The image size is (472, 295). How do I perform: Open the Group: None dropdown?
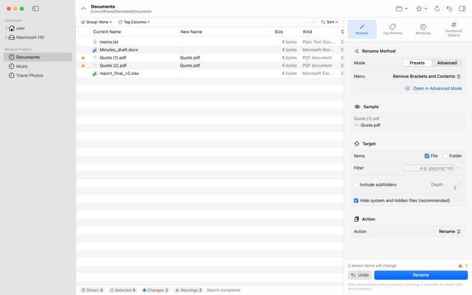pos(96,22)
